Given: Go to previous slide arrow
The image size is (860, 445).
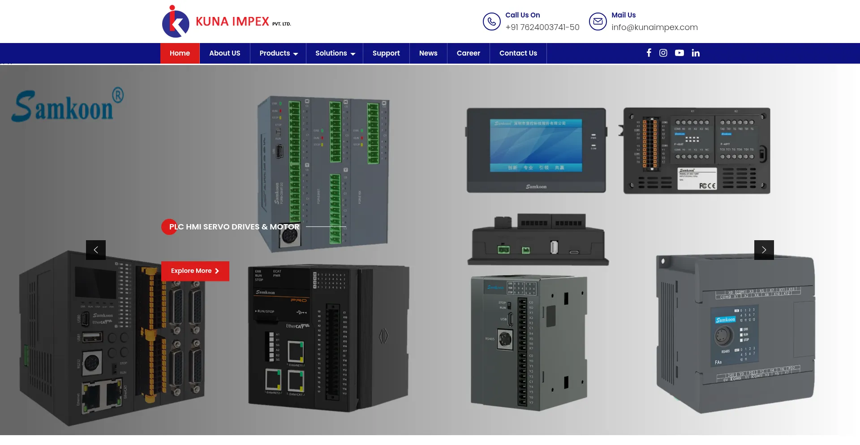Looking at the screenshot, I should 96,250.
